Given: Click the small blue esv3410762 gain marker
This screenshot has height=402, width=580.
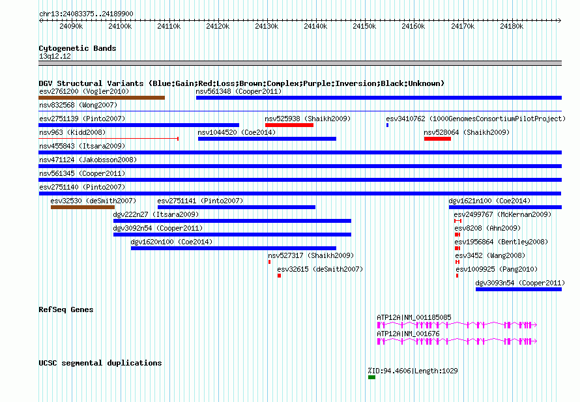Looking at the screenshot, I should pyautogui.click(x=387, y=125).
